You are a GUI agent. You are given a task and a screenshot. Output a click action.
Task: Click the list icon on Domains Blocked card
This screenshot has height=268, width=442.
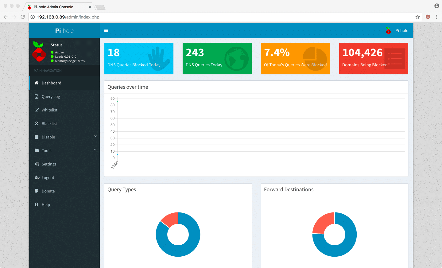[x=395, y=59]
